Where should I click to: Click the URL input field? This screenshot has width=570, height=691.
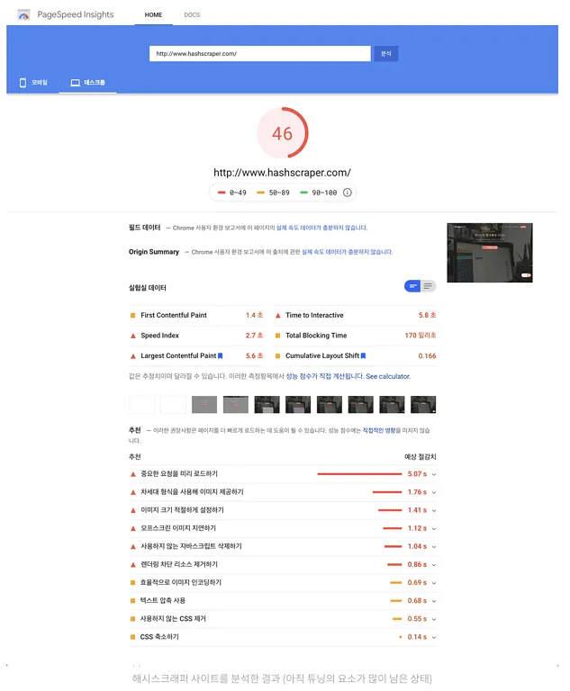point(259,54)
